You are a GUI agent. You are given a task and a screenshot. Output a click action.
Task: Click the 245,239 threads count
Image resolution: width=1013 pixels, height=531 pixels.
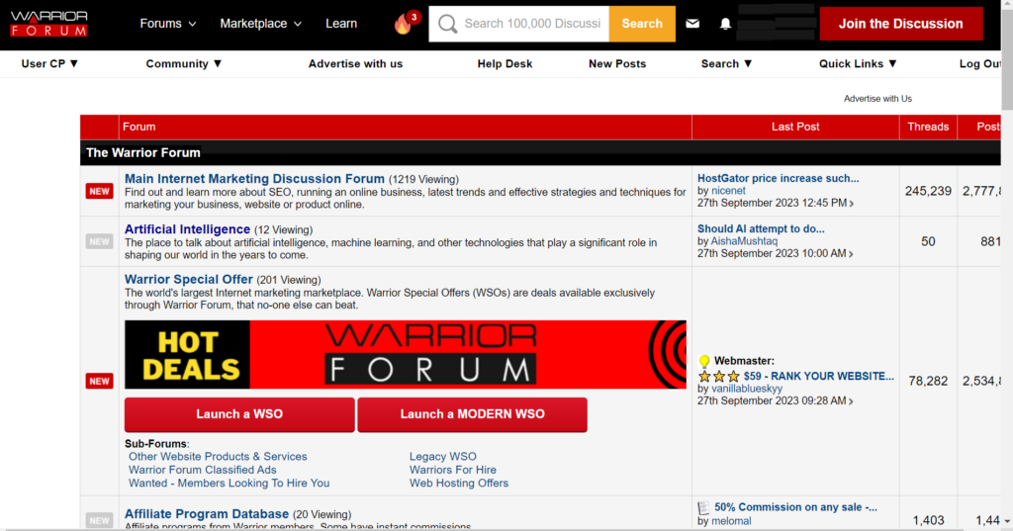tap(928, 191)
